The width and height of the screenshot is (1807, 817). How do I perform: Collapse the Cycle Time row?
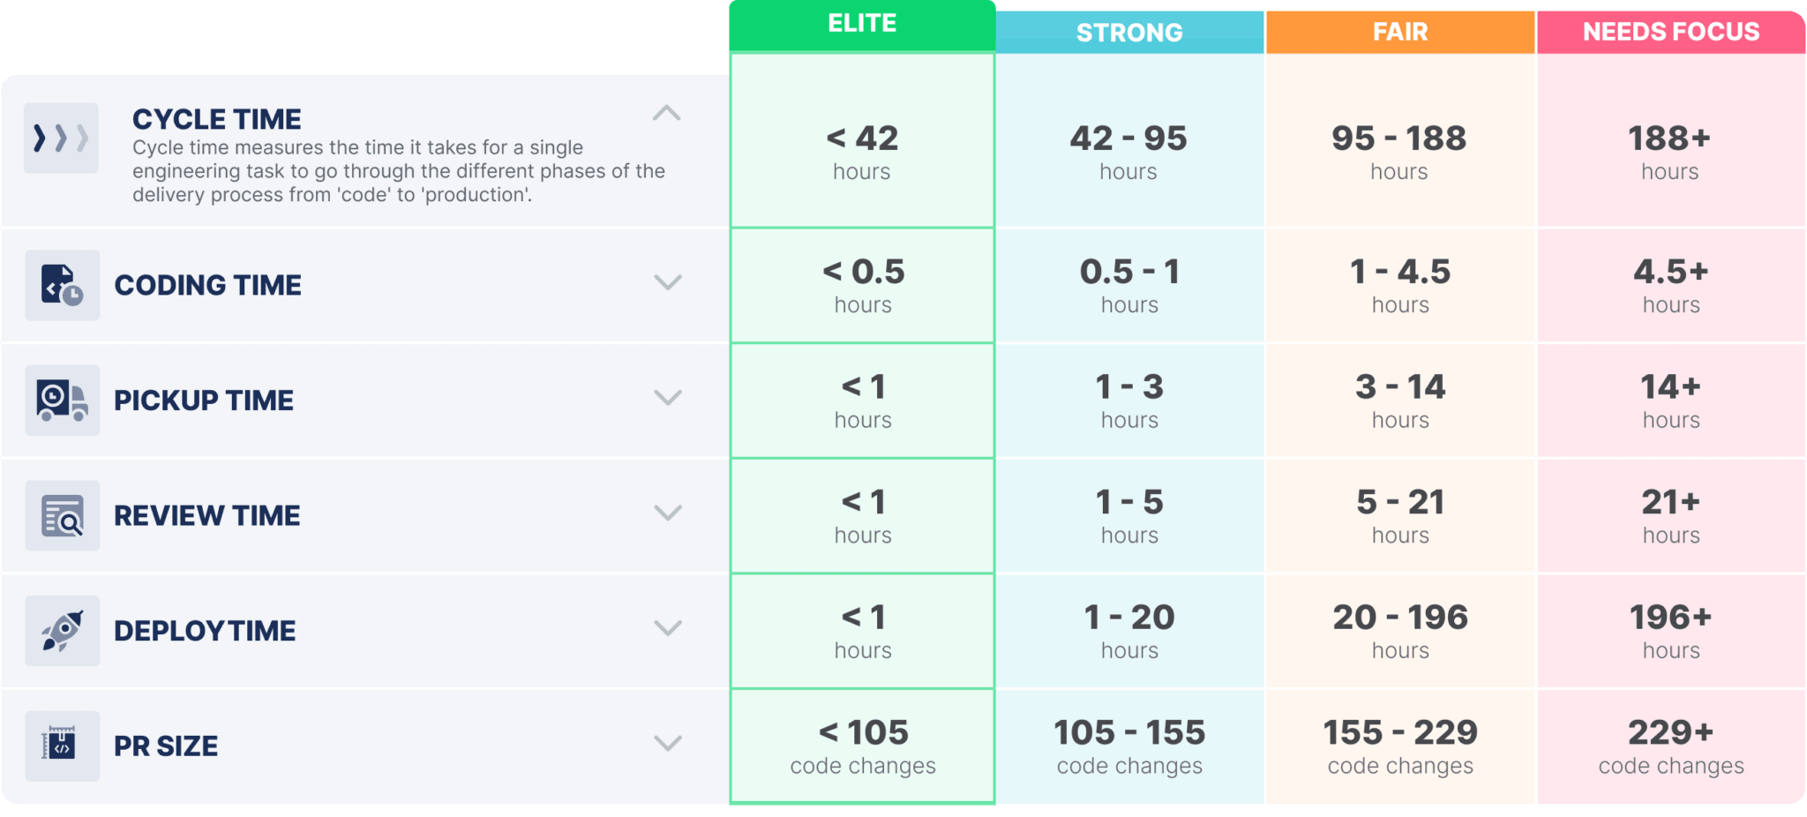pos(668,114)
